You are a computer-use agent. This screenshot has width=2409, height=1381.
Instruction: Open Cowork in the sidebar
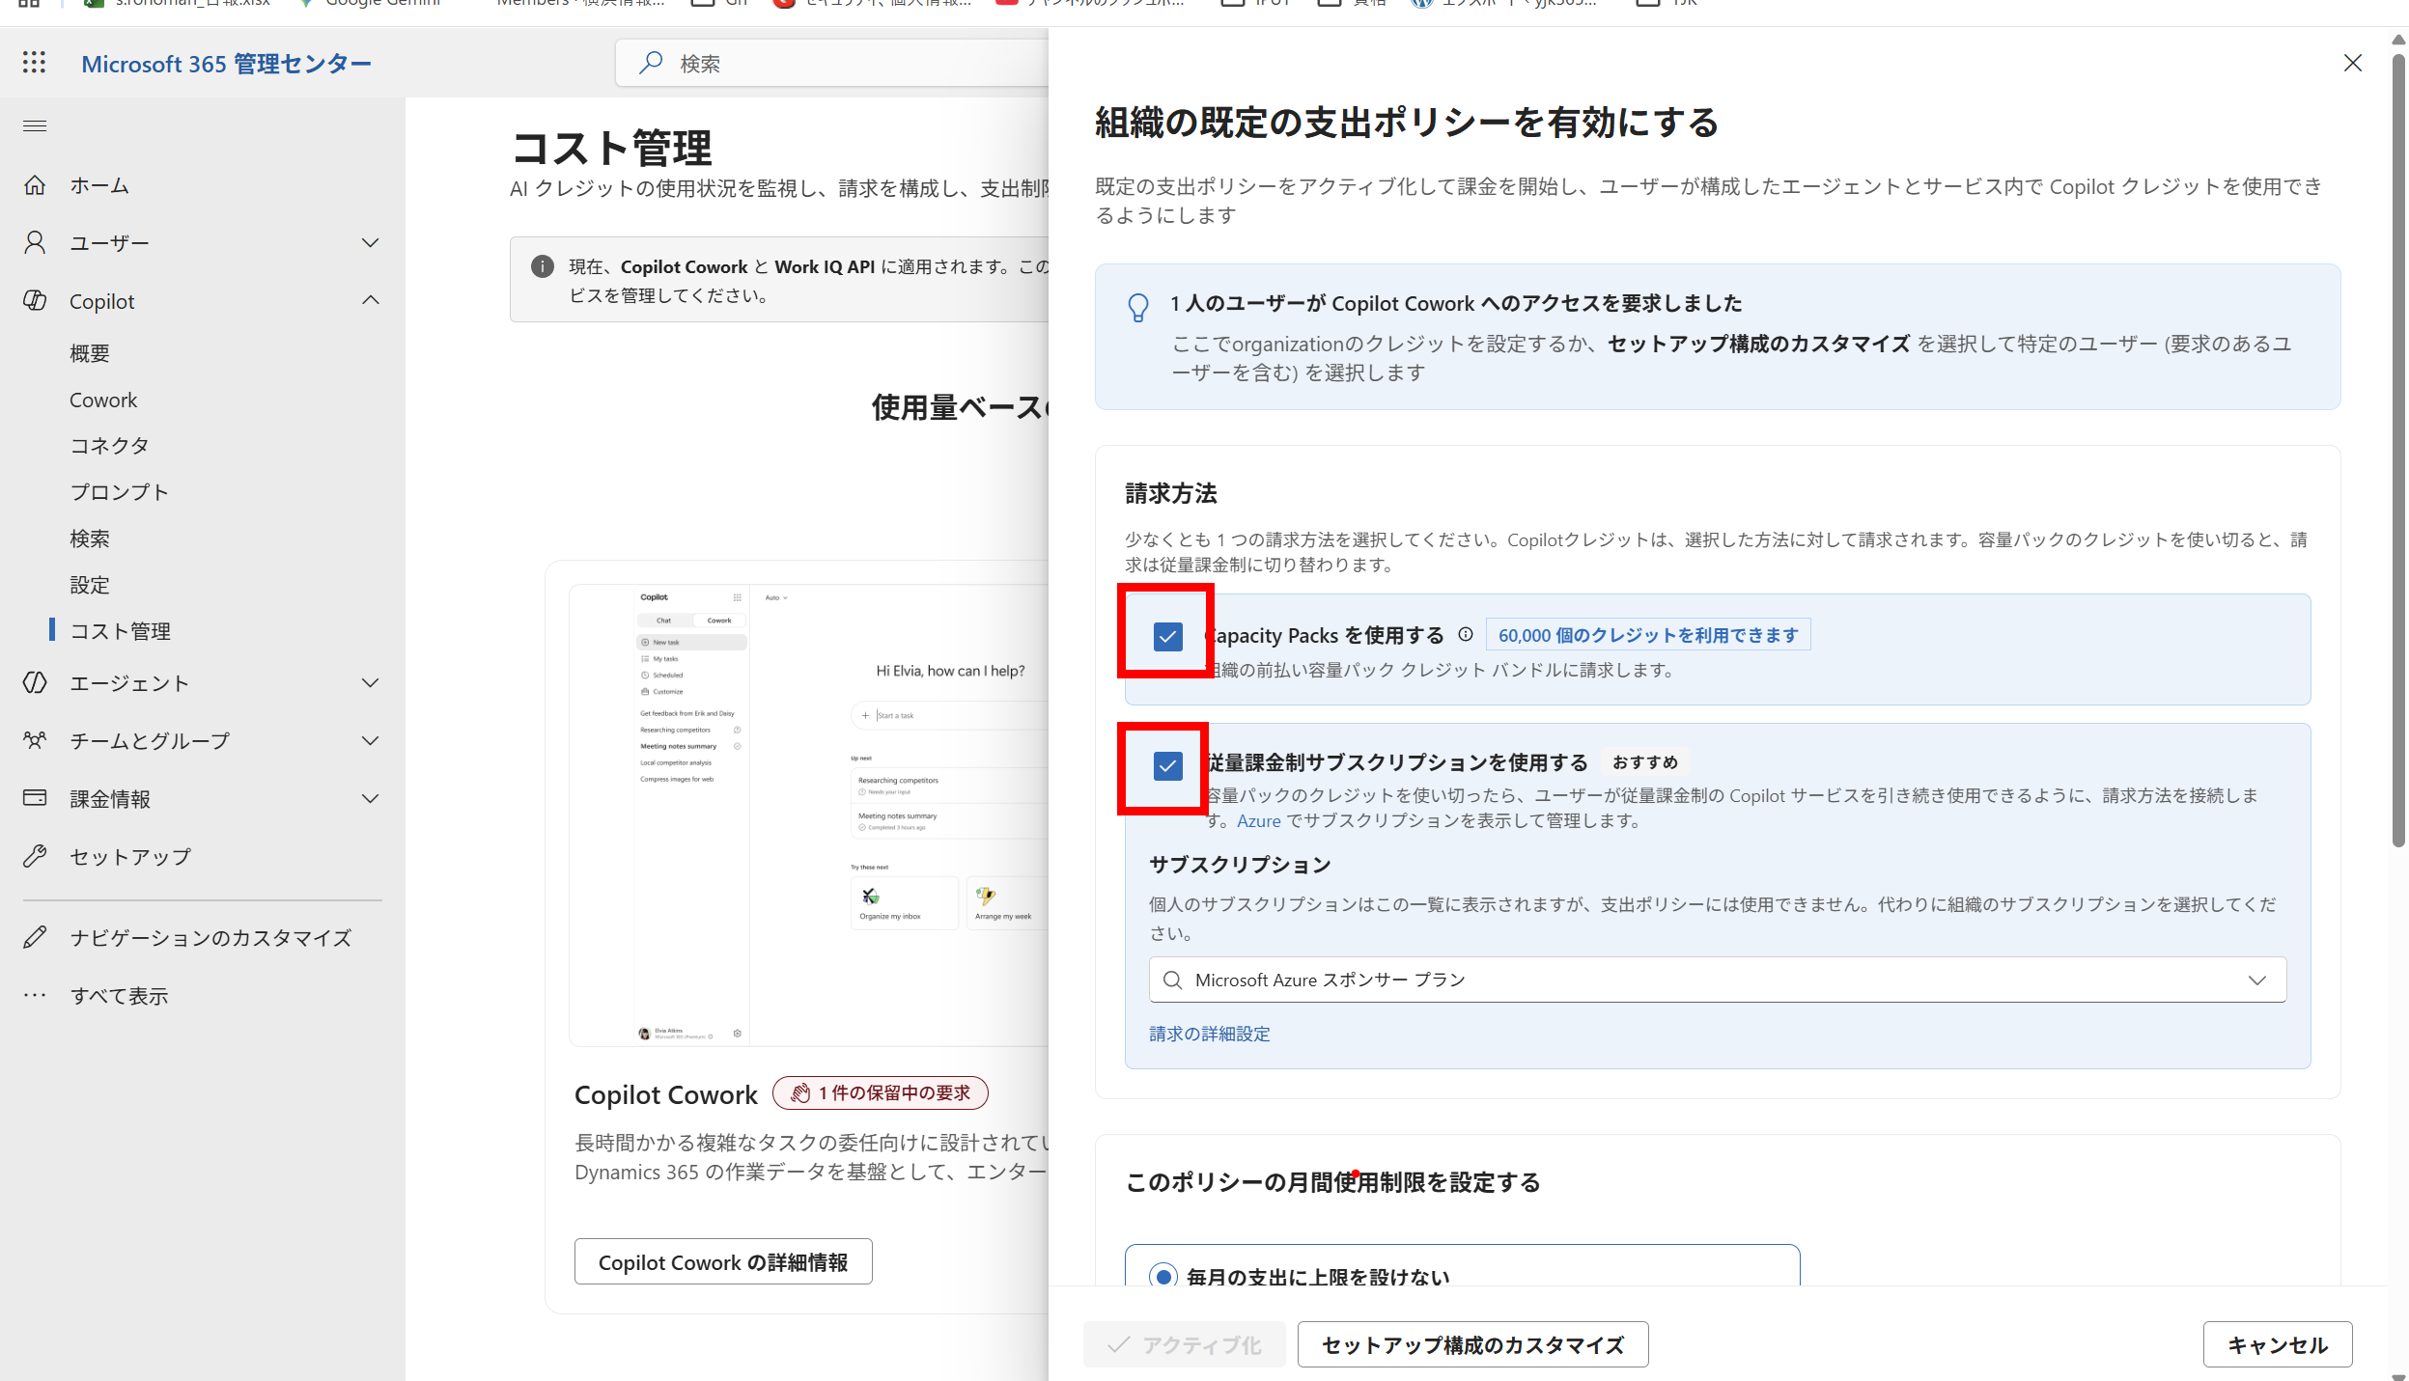click(x=103, y=400)
